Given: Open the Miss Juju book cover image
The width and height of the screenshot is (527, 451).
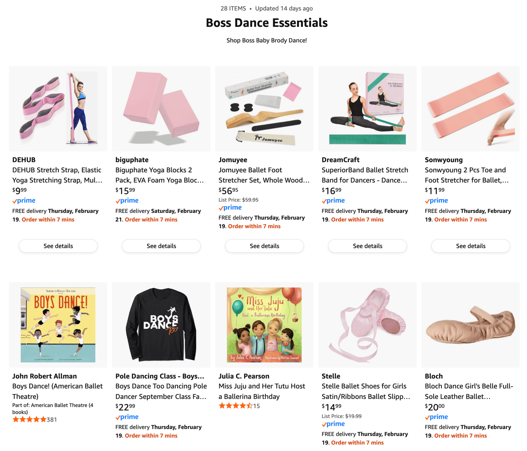Looking at the screenshot, I should point(264,325).
